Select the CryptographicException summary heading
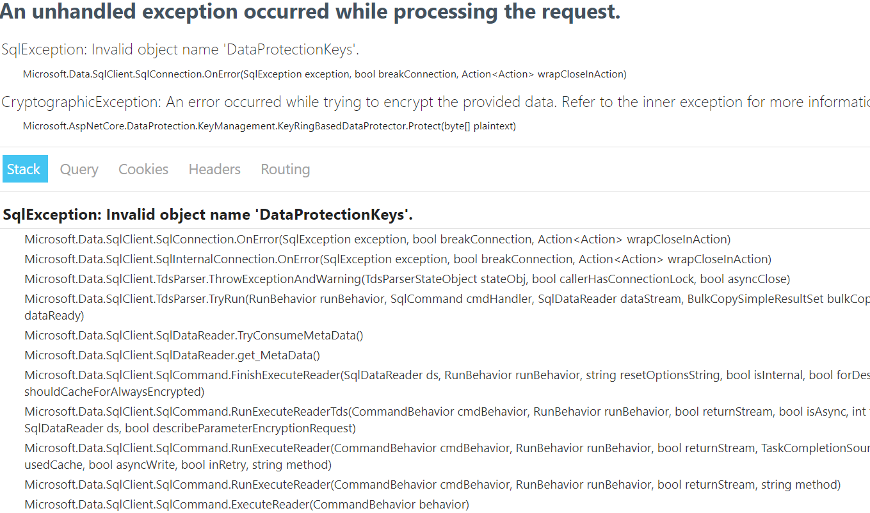Screen dimensions: 870x513 click(x=358, y=101)
